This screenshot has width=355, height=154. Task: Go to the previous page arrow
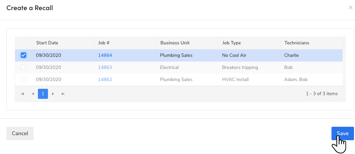coord(33,94)
